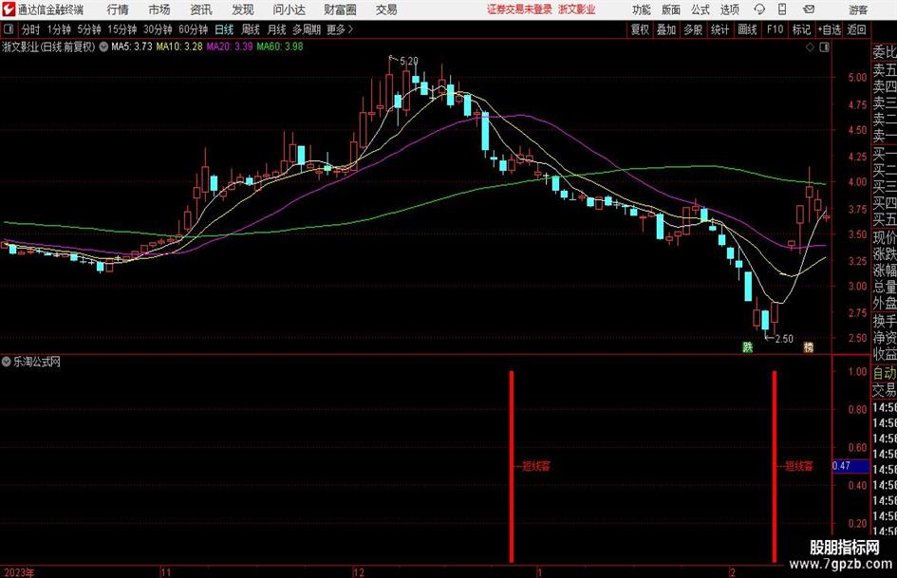
Task: Select the 日线 daily period
Action: tap(224, 29)
